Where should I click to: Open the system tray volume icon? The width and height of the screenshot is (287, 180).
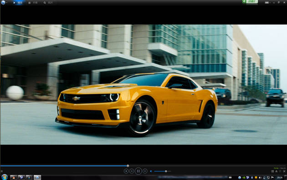coord(260,177)
